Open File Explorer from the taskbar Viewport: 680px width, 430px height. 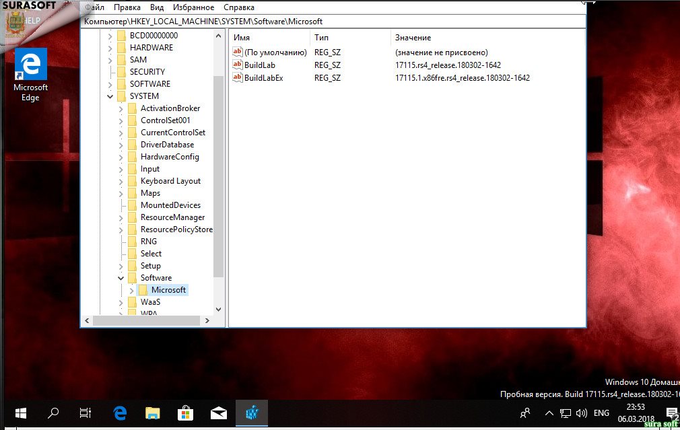pos(153,413)
